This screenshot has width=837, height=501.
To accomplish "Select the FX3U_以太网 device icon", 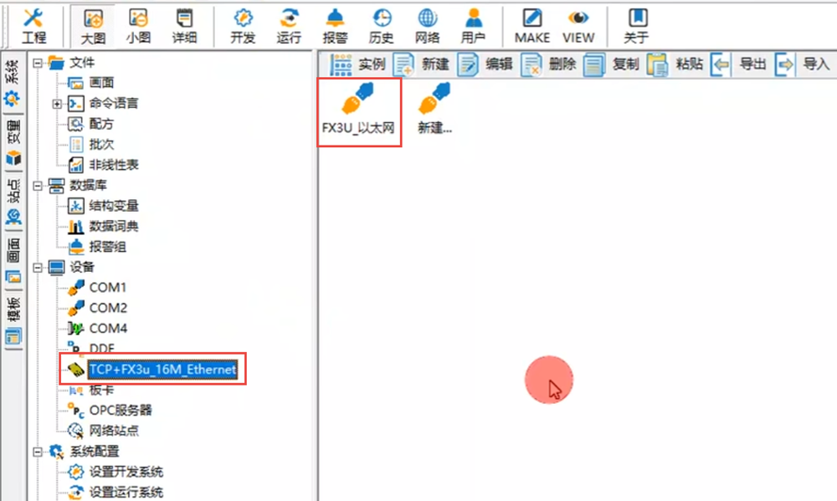I will click(358, 110).
